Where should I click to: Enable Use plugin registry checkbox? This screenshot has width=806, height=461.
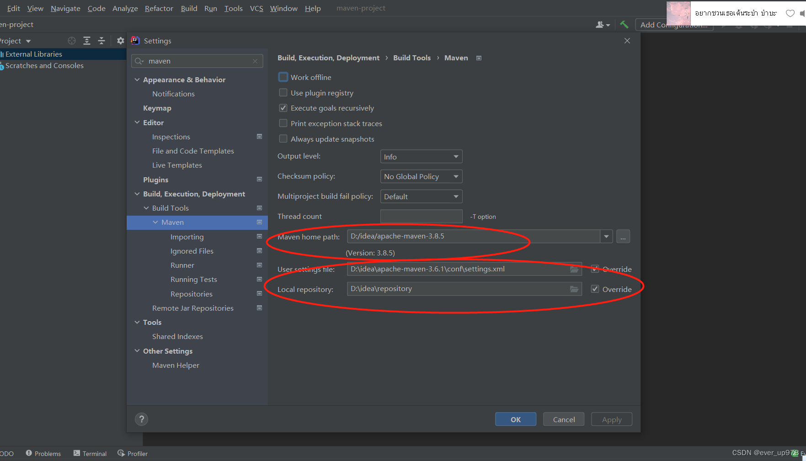(283, 93)
